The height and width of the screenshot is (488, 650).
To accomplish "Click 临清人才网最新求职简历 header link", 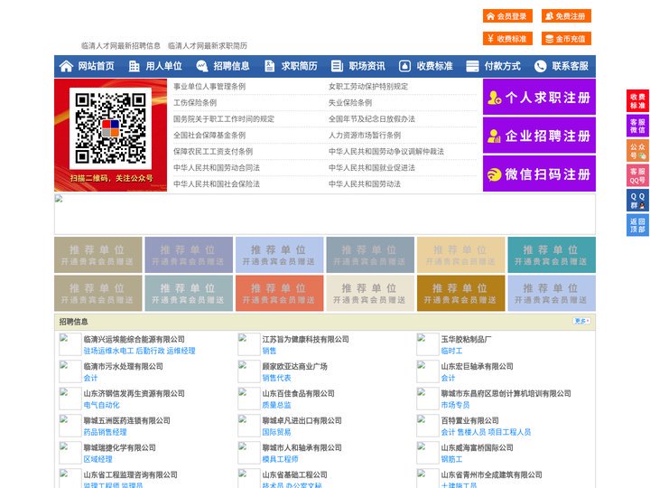I will pyautogui.click(x=208, y=46).
